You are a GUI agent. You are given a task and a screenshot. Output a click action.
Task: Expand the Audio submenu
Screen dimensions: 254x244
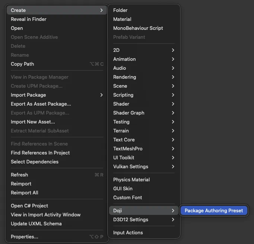pos(144,68)
